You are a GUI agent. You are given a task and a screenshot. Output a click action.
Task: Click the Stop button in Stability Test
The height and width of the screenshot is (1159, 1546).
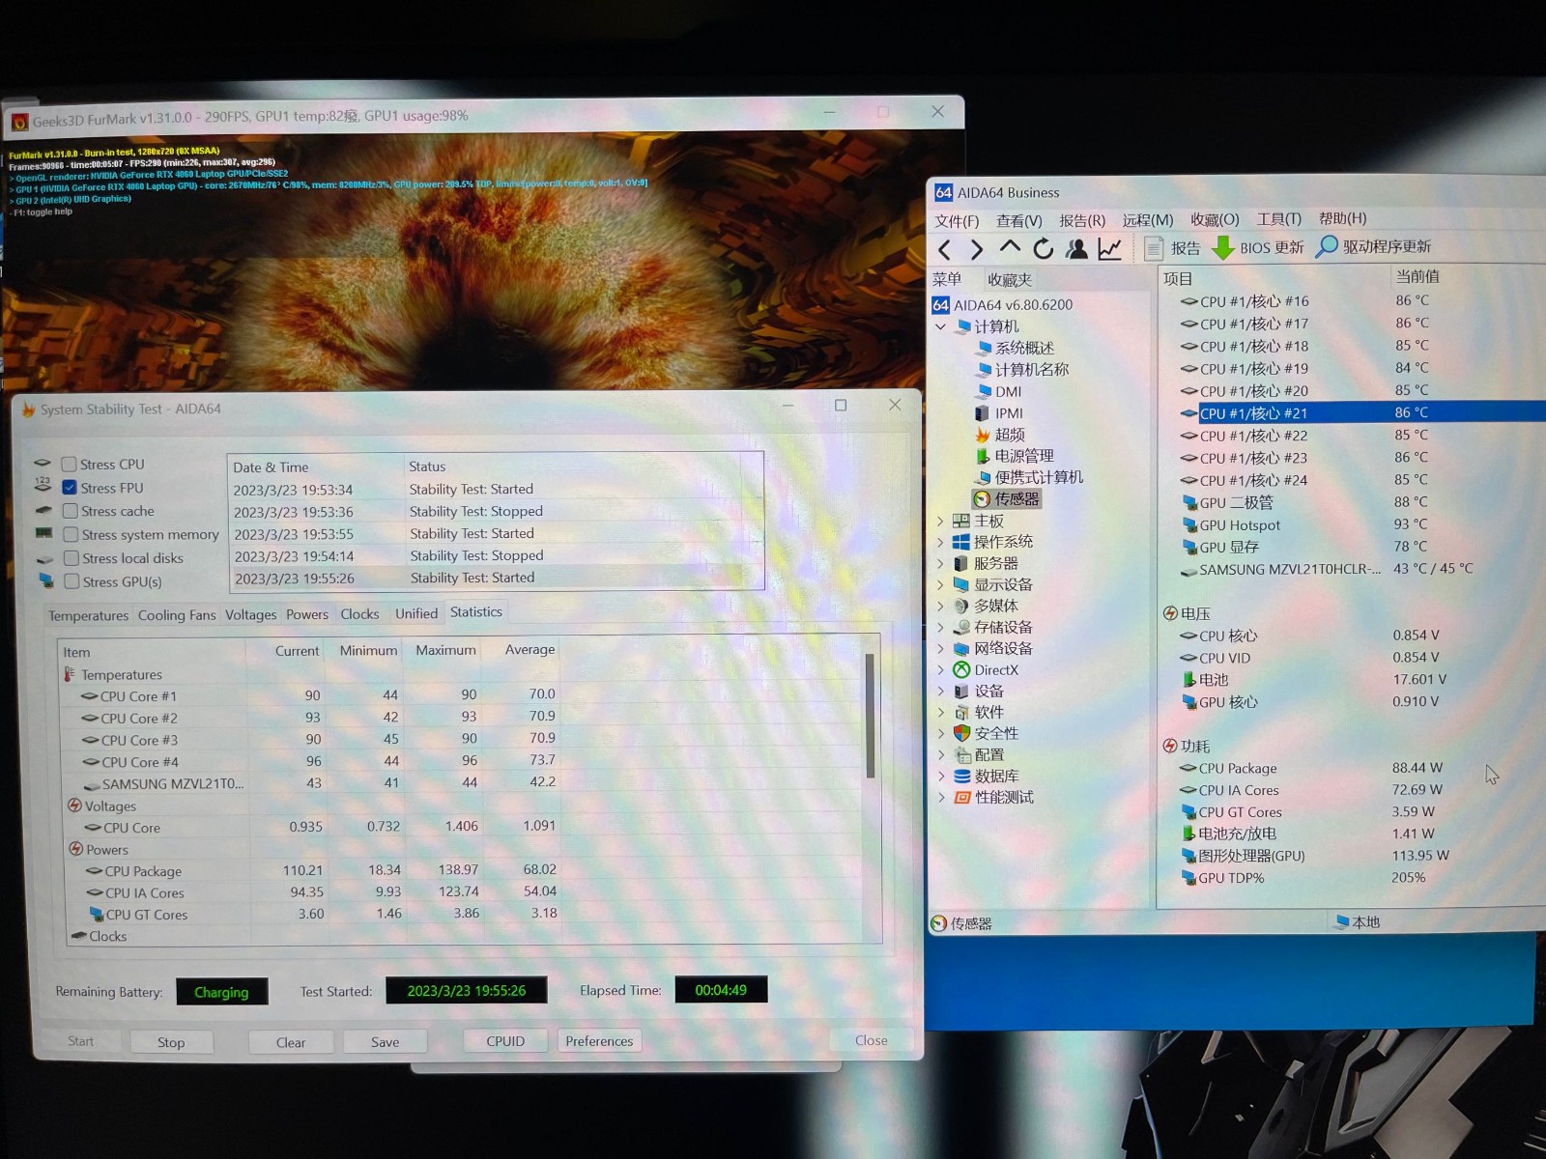[171, 1042]
